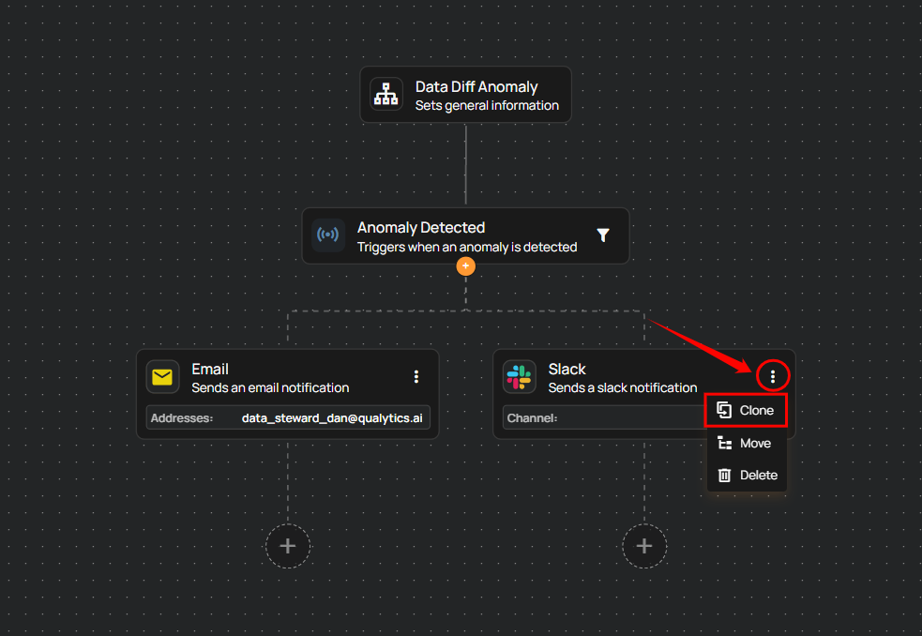The width and height of the screenshot is (922, 636).
Task: Click the Slack node title
Action: click(567, 369)
